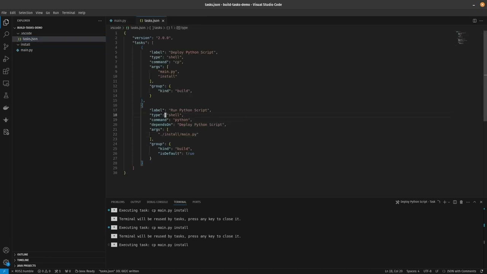The height and width of the screenshot is (274, 487).
Task: Split the terminal panel
Action: click(x=455, y=202)
